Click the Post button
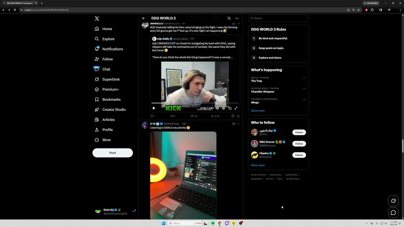 tap(113, 153)
